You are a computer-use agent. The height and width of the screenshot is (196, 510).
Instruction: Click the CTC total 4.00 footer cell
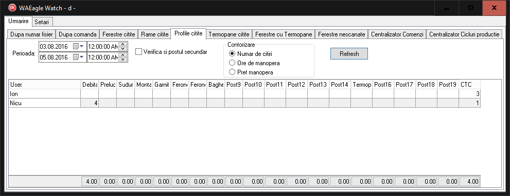pyautogui.click(x=470, y=182)
